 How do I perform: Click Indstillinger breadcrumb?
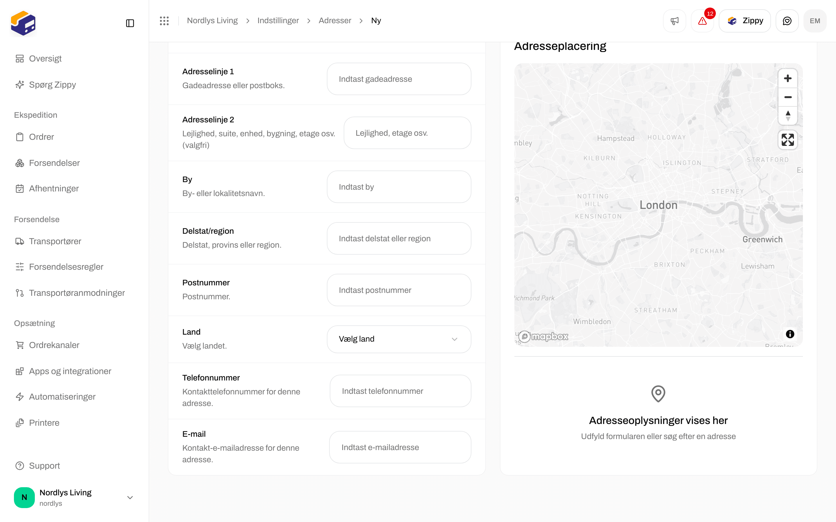click(x=278, y=21)
